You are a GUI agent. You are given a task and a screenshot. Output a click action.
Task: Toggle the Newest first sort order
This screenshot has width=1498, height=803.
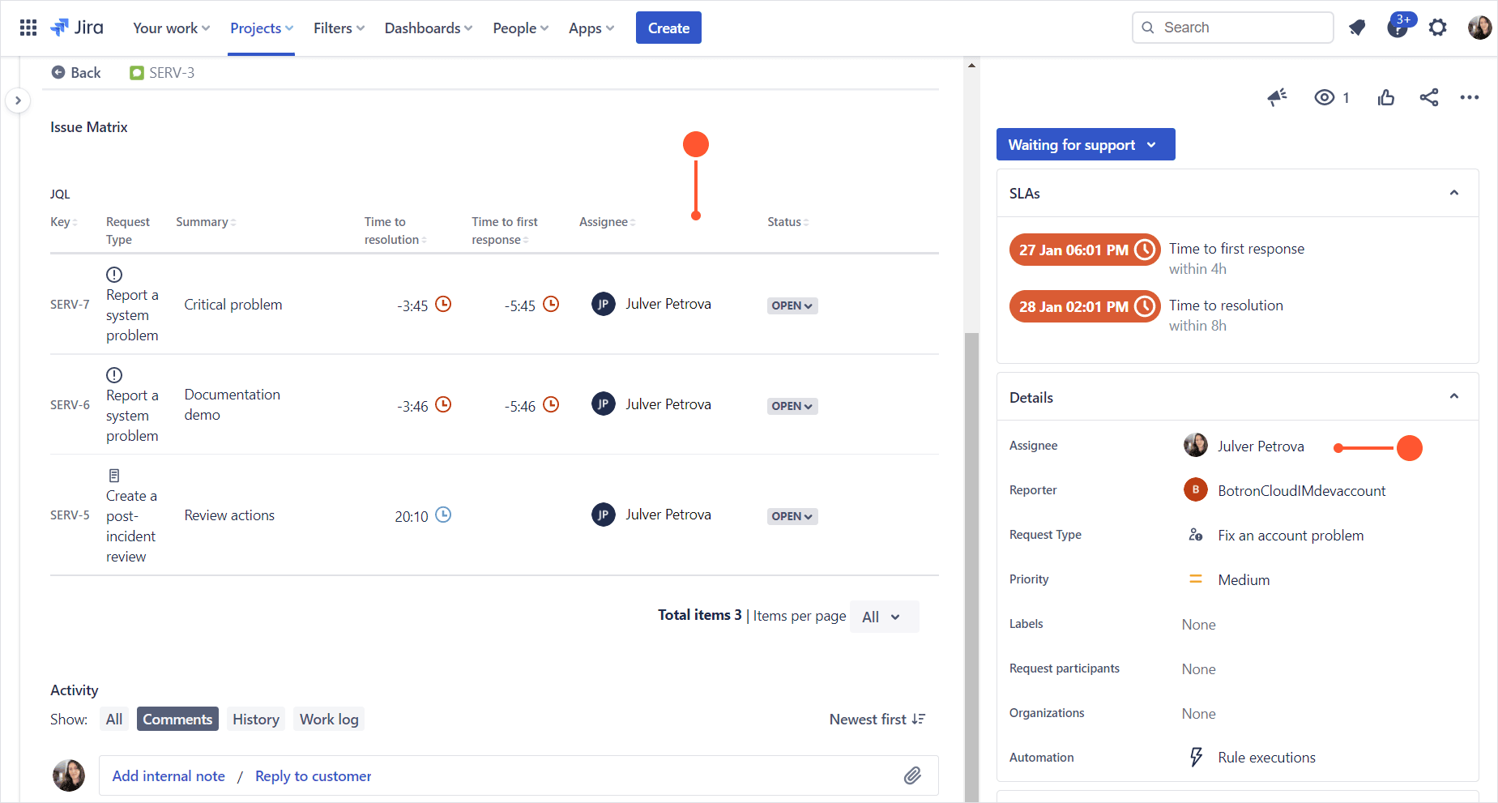[877, 719]
